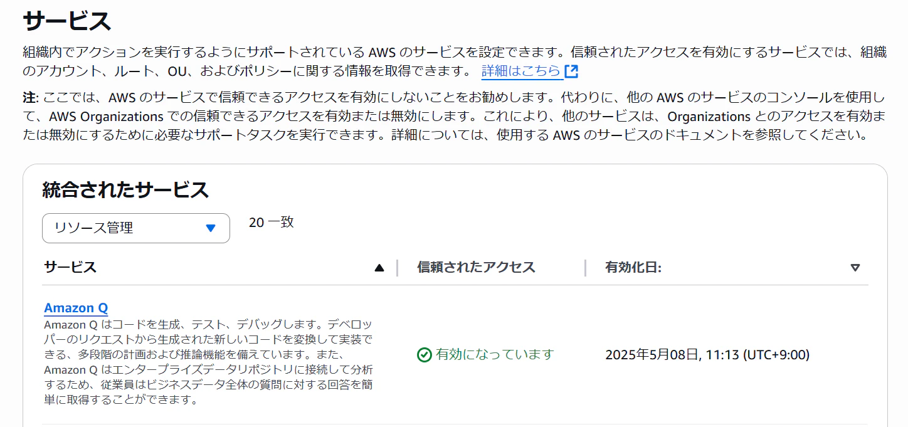Click the 20 一致 match count

272,222
